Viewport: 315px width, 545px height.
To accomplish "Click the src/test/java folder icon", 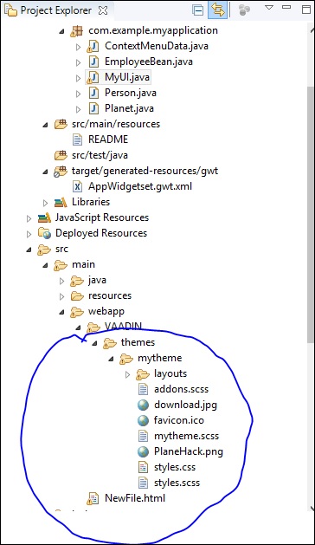I will click(61, 155).
